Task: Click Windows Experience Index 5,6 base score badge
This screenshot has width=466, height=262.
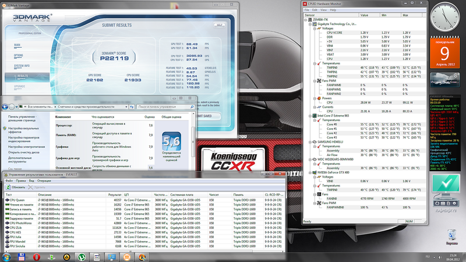Action: pyautogui.click(x=171, y=141)
